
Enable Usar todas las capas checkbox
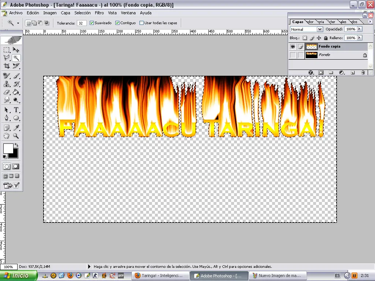(x=141, y=23)
